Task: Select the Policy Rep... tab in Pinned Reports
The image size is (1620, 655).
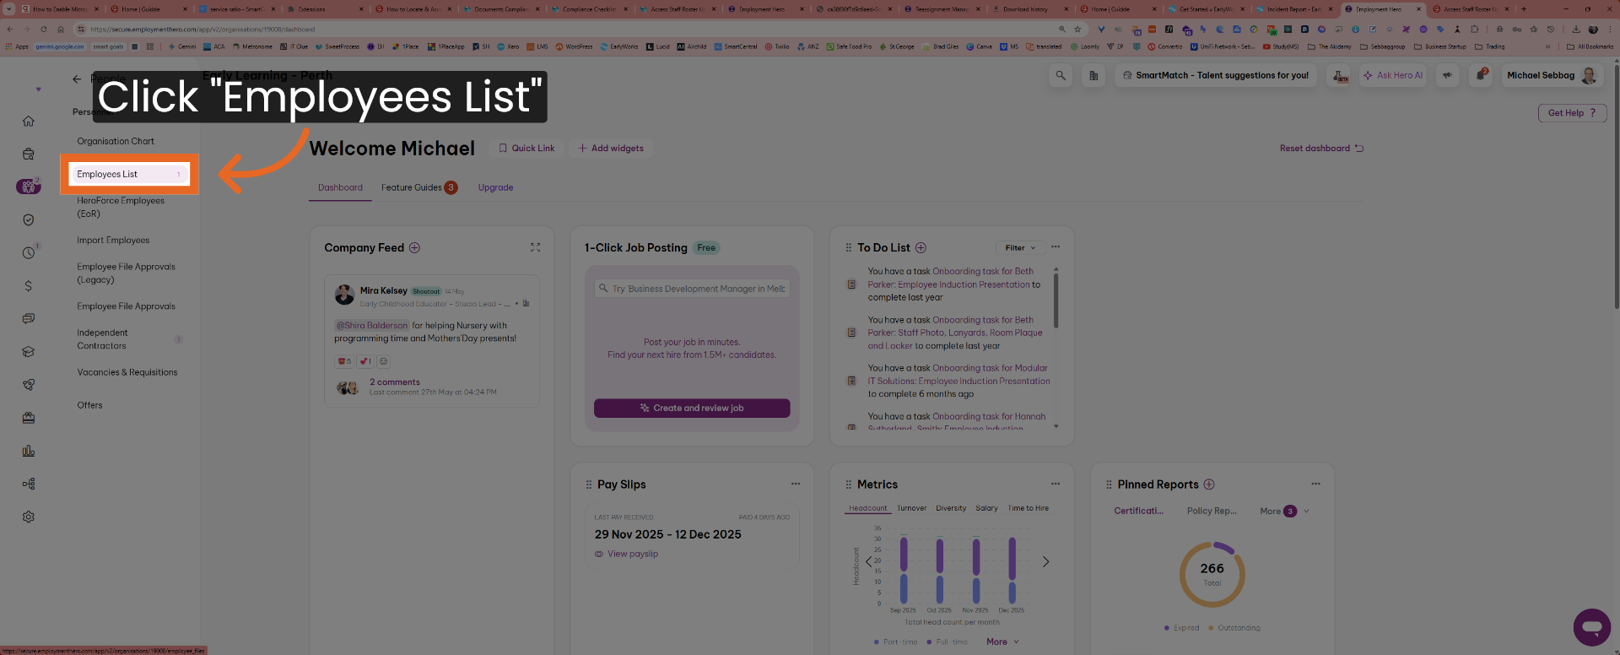Action: [1212, 511]
